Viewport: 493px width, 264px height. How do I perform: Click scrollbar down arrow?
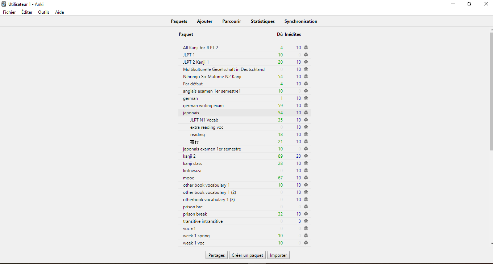(491, 244)
